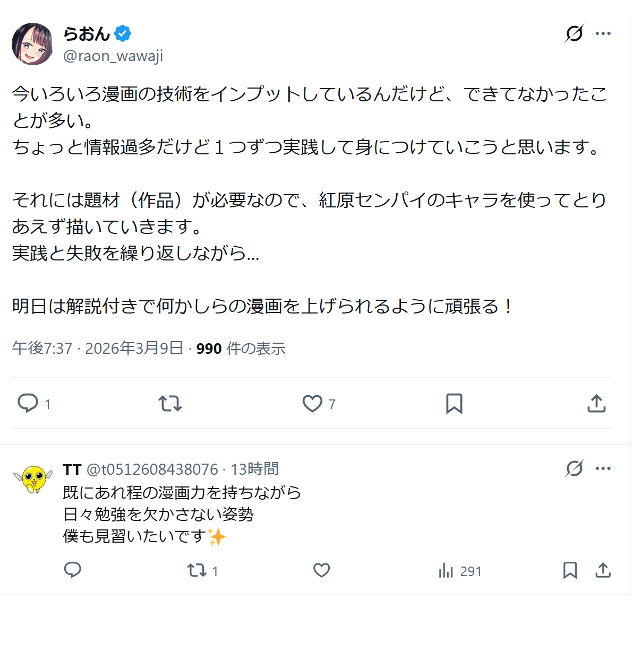Reply to らおん's main post

[28, 404]
